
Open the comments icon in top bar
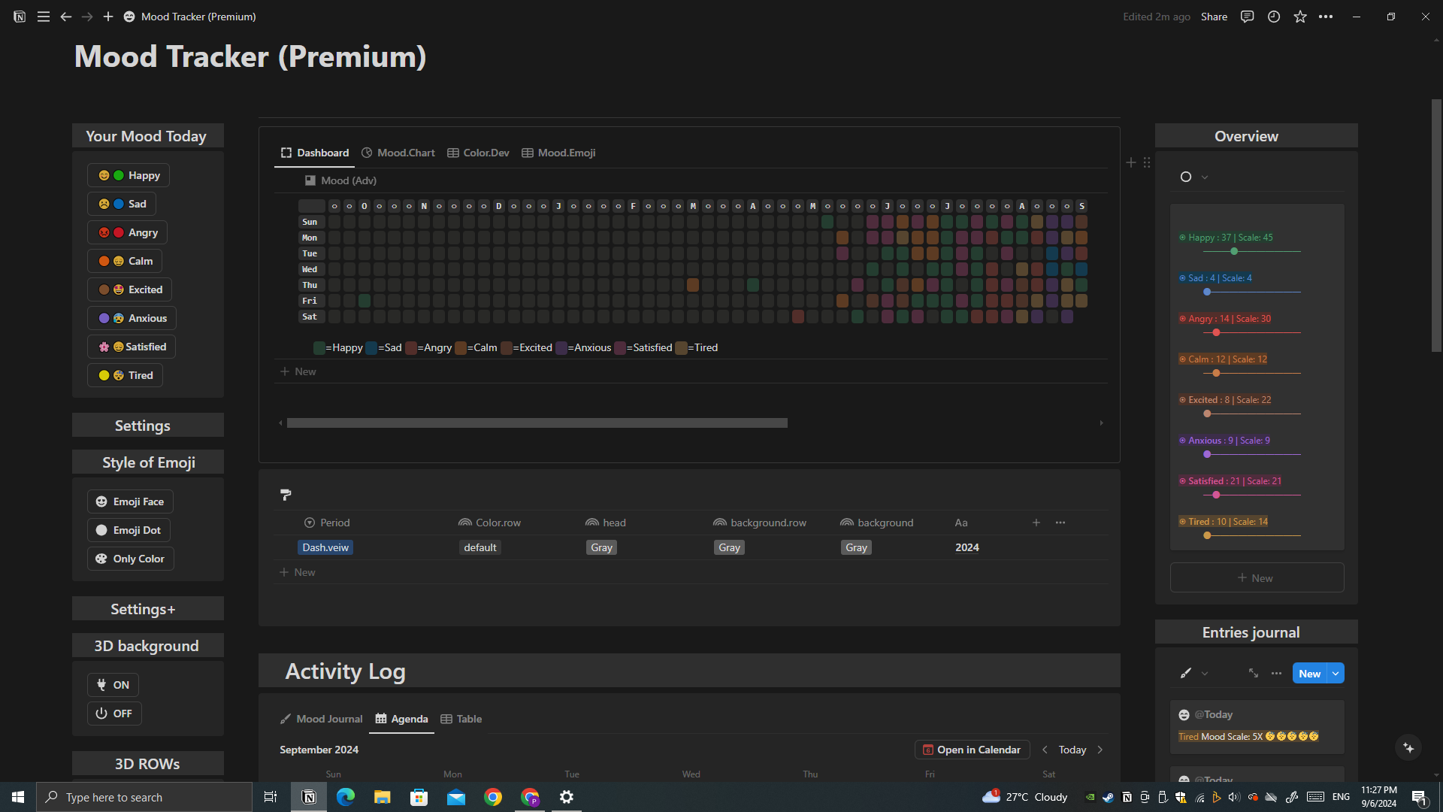[1248, 17]
